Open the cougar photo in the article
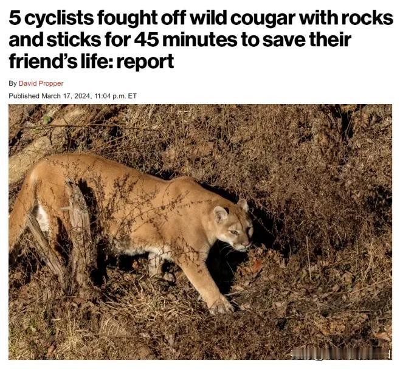 200,232
